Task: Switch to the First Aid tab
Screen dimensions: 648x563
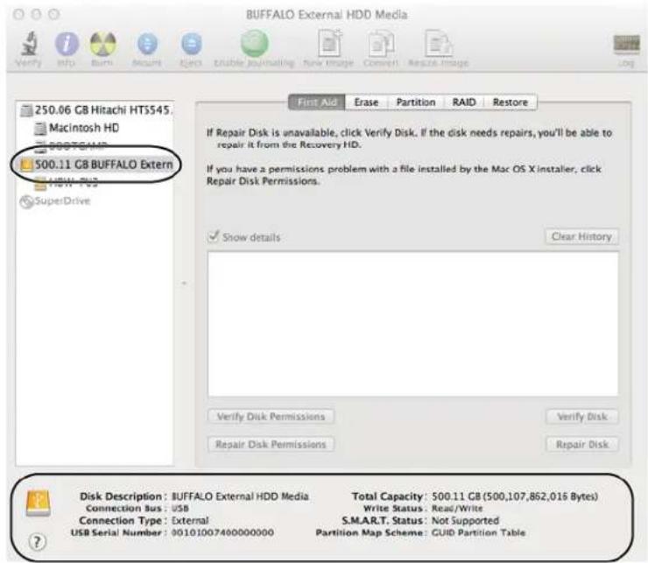Action: click(317, 102)
